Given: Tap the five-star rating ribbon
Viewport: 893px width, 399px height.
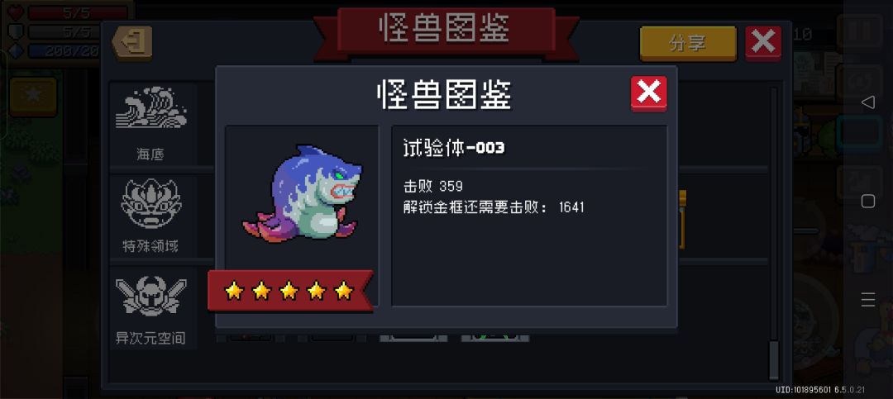Looking at the screenshot, I should pyautogui.click(x=290, y=291).
